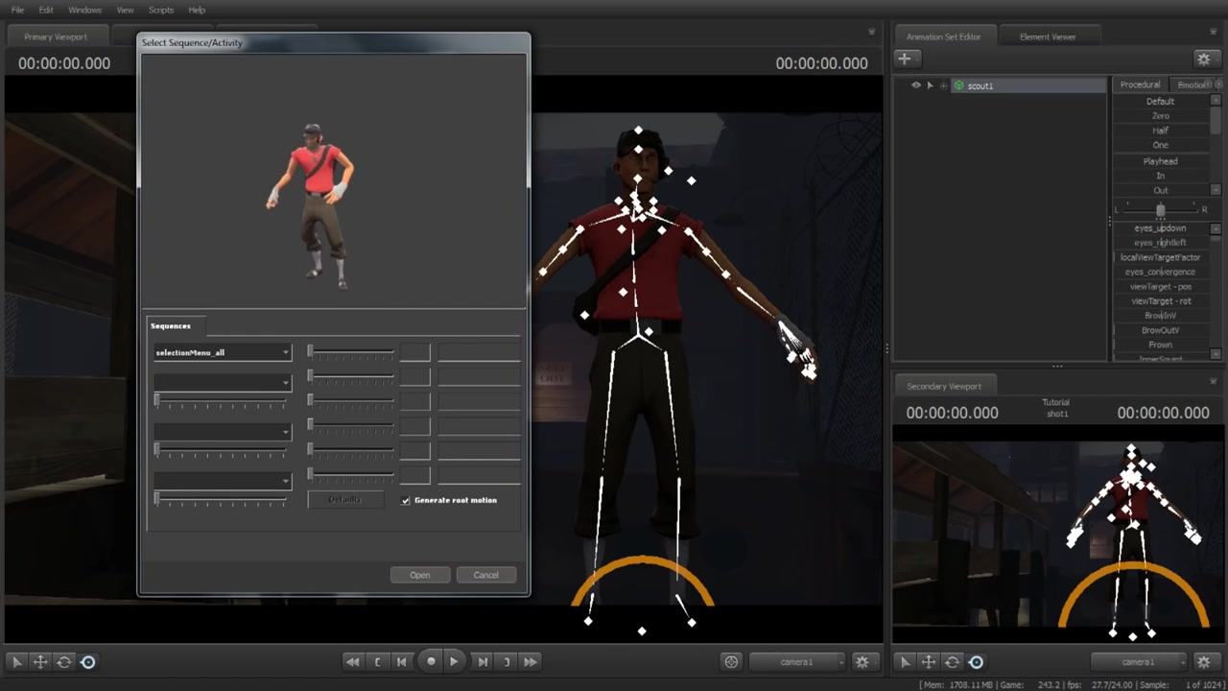The width and height of the screenshot is (1228, 691).
Task: Click the animated Scout preview in the dialog
Action: pyautogui.click(x=311, y=204)
